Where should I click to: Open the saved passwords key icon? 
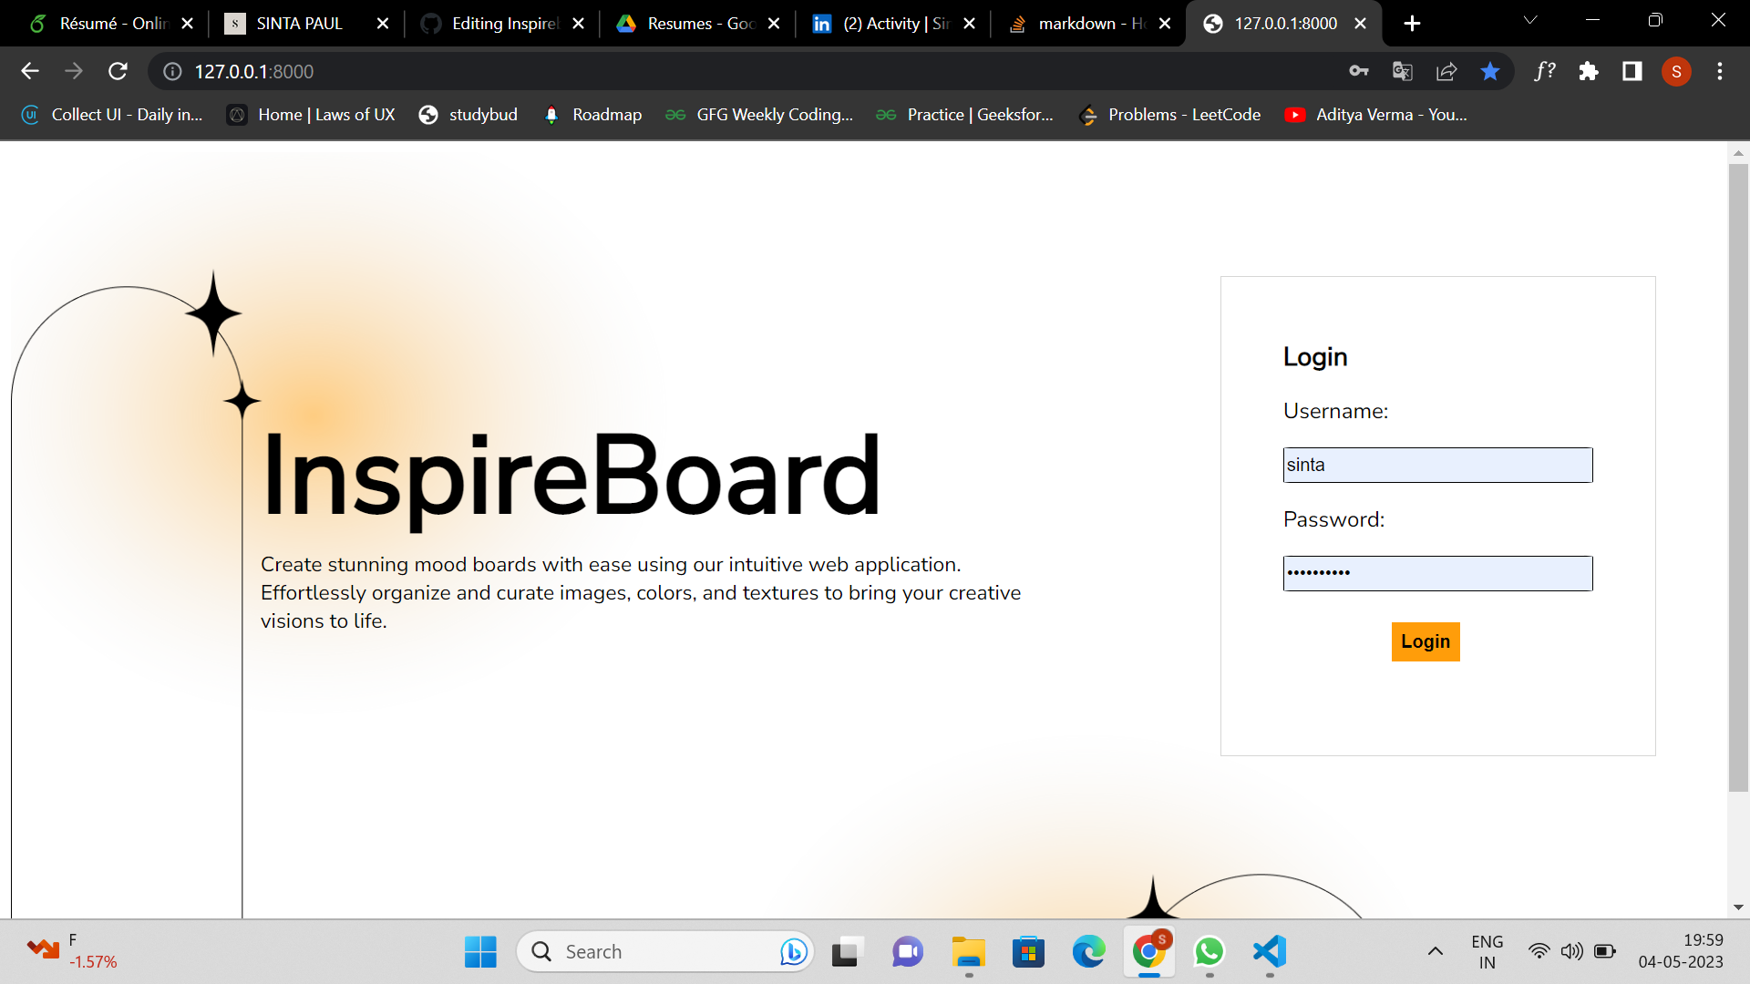(1359, 71)
